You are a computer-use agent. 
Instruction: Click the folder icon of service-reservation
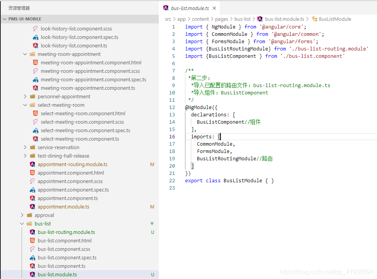[32, 147]
